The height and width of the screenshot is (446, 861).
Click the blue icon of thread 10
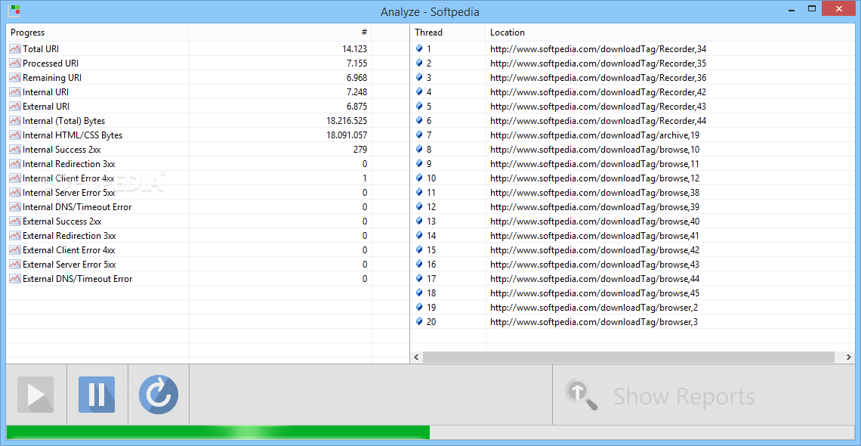click(x=419, y=178)
